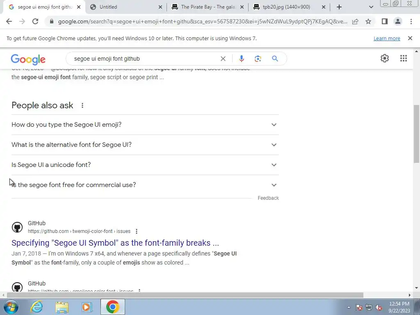Image resolution: width=420 pixels, height=315 pixels.
Task: Click the address bar URL
Action: (x=203, y=21)
